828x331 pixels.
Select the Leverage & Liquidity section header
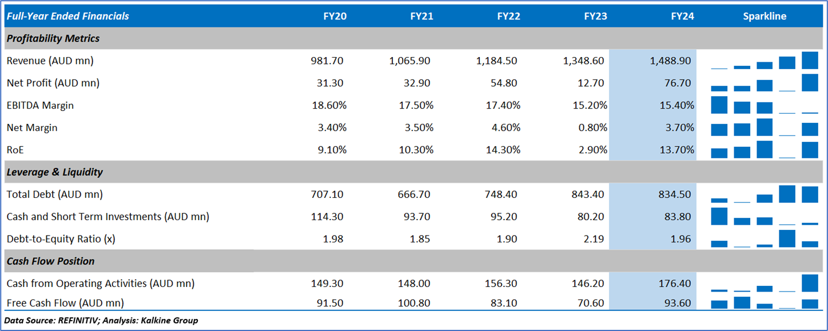[54, 172]
